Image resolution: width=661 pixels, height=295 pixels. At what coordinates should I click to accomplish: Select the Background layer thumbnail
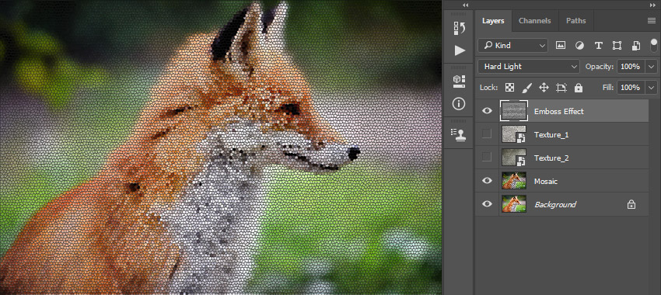click(514, 204)
